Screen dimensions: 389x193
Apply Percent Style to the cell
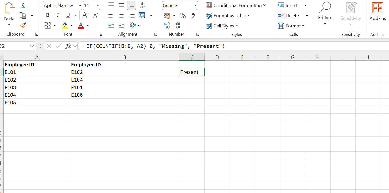(x=183, y=16)
